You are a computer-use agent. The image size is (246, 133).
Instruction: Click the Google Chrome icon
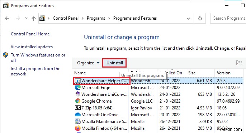click(78, 101)
